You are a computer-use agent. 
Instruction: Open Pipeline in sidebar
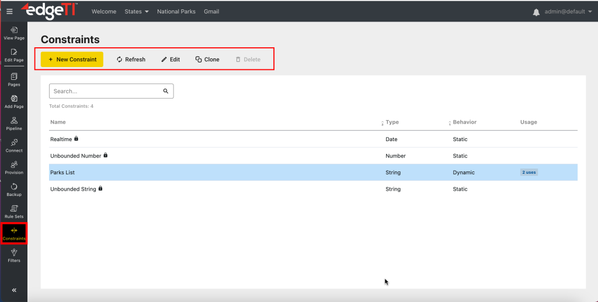(x=14, y=124)
